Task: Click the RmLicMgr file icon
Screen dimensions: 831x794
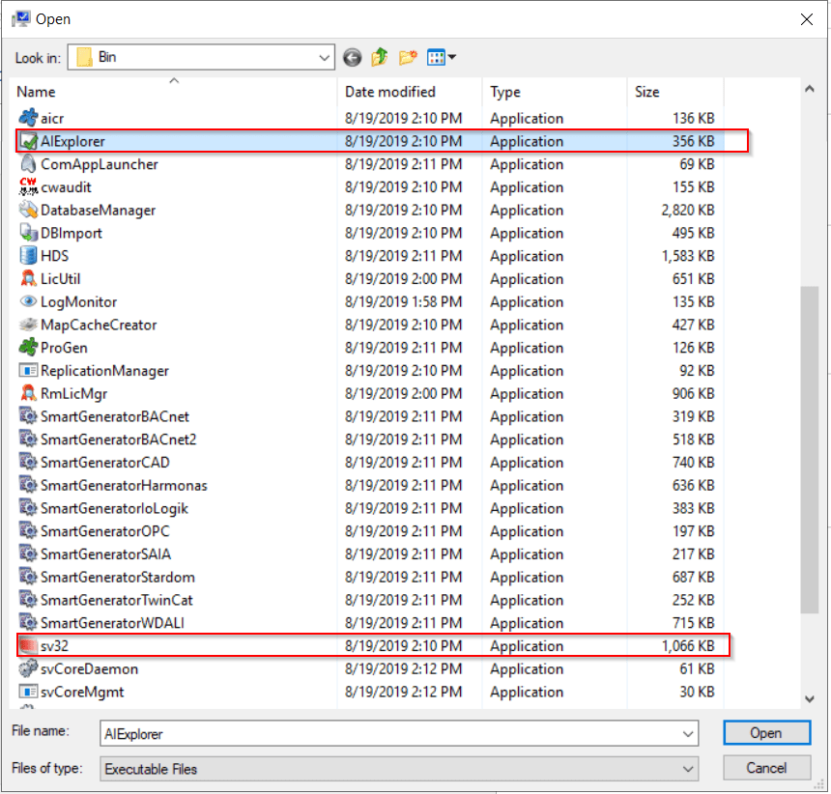Action: [x=29, y=393]
